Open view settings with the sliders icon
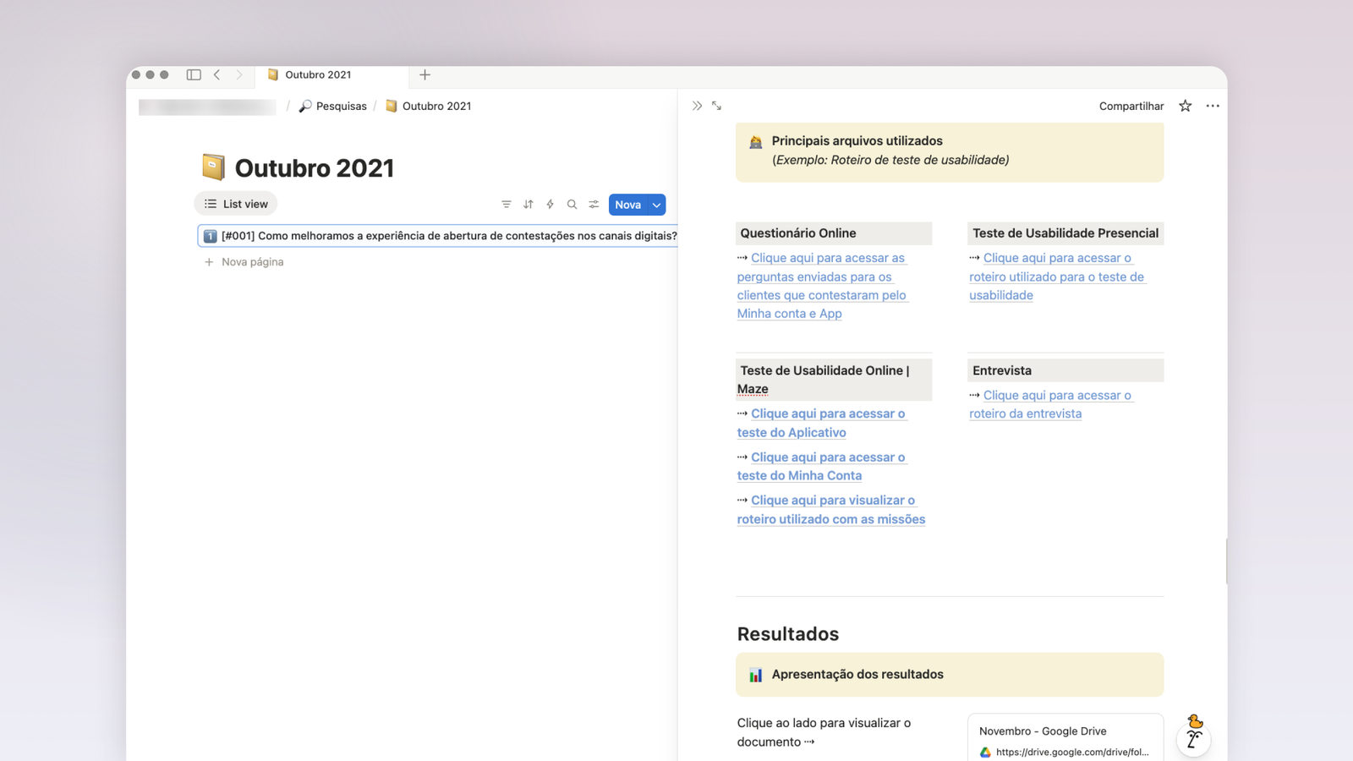This screenshot has height=761, width=1353. [594, 204]
